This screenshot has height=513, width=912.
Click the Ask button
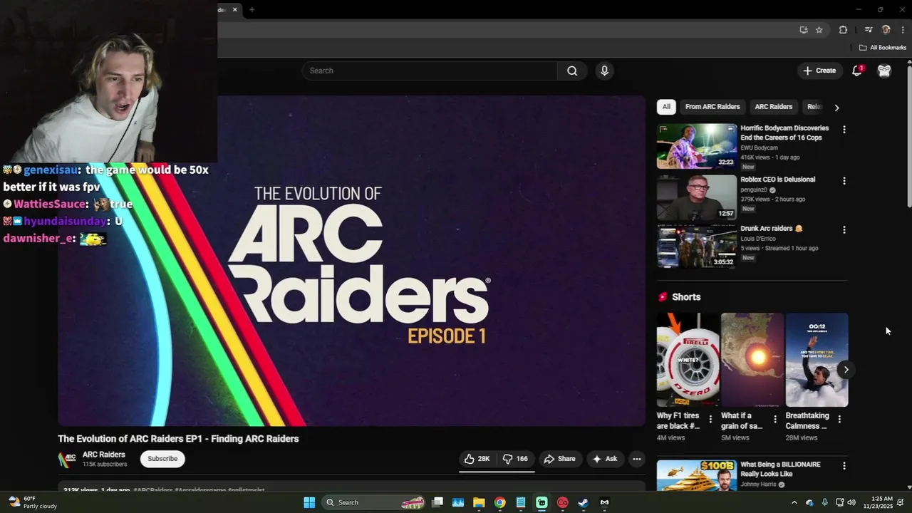(605, 459)
